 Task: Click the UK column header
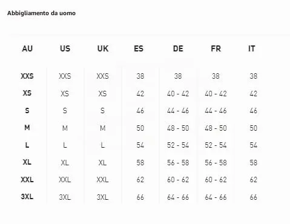(103, 48)
